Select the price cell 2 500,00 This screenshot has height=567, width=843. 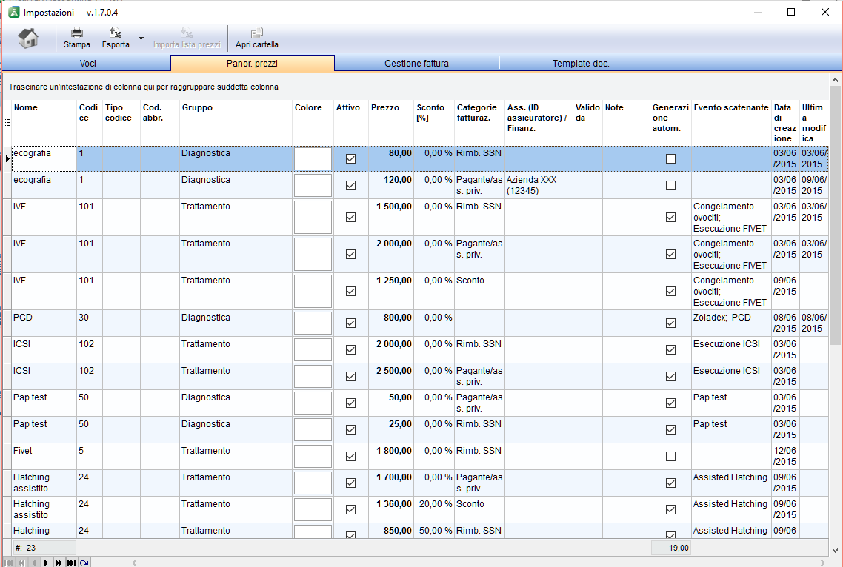(x=391, y=376)
